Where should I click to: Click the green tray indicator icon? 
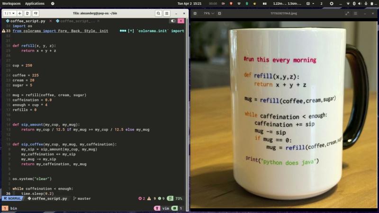(247, 4)
